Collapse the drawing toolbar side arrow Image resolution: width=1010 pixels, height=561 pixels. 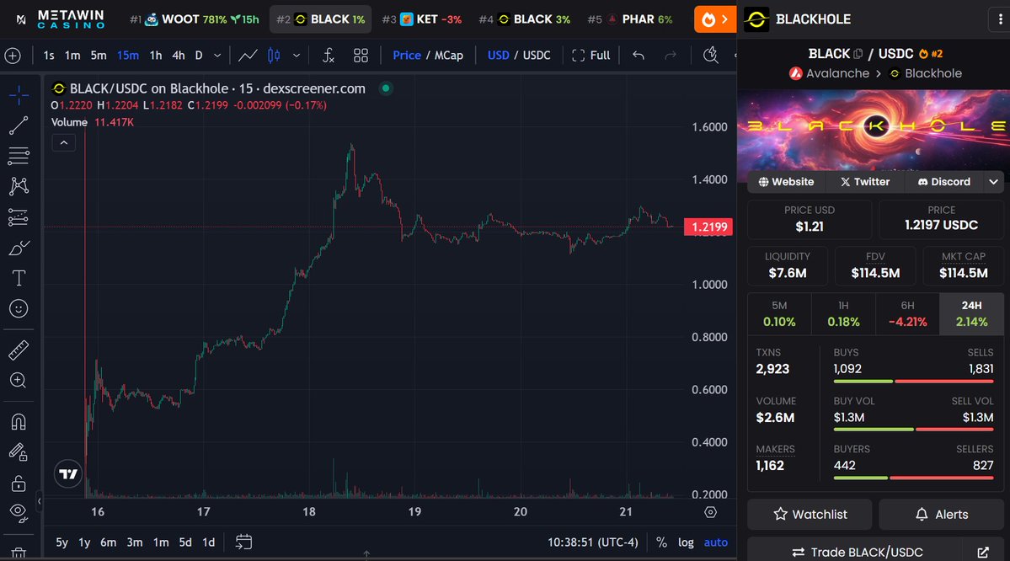tap(39, 501)
